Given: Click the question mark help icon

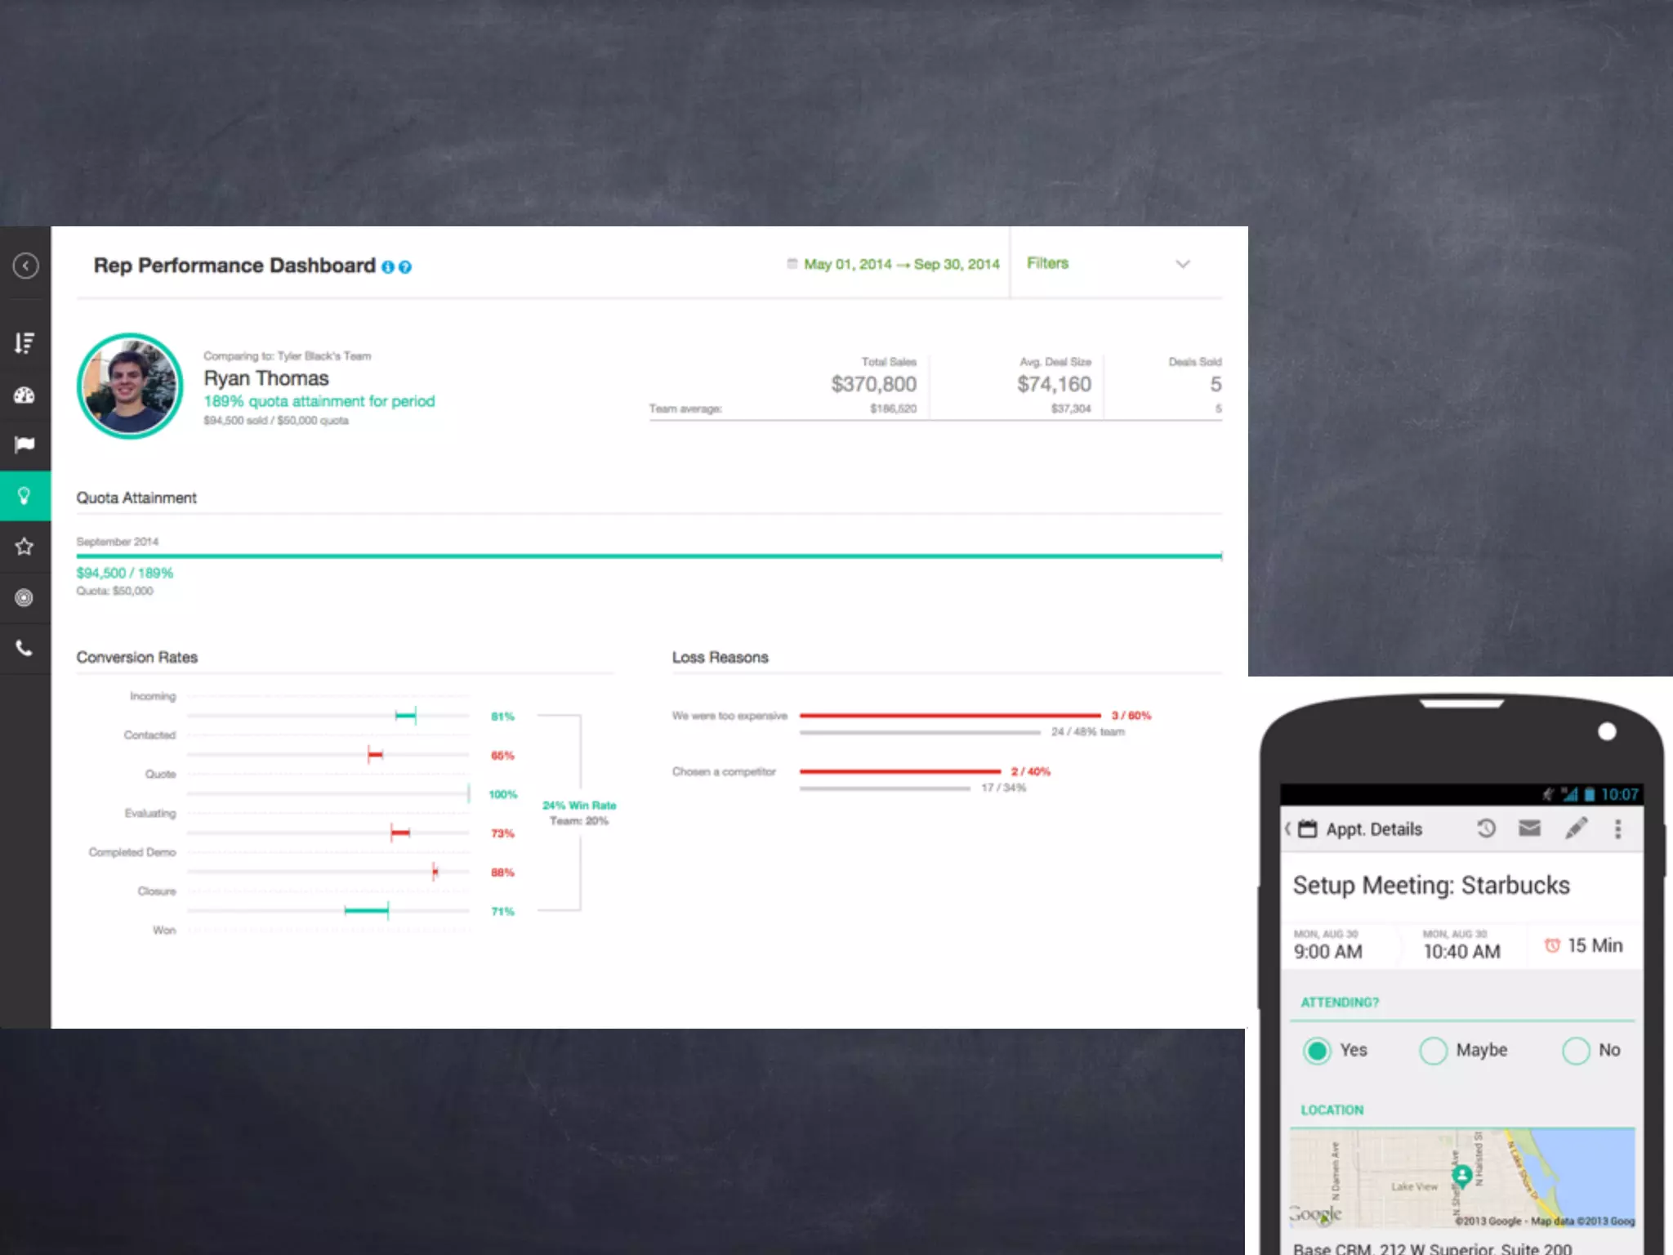Looking at the screenshot, I should click(405, 267).
